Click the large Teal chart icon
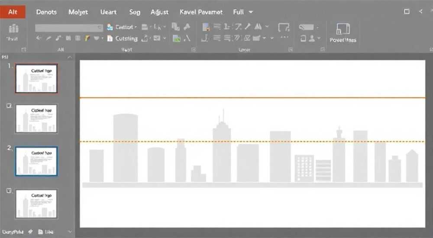The image size is (433, 238). point(13,29)
